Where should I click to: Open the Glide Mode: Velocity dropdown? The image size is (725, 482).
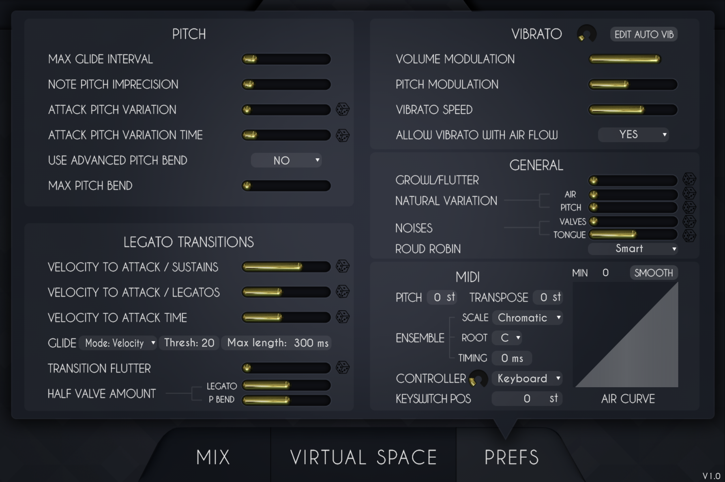pyautogui.click(x=118, y=343)
